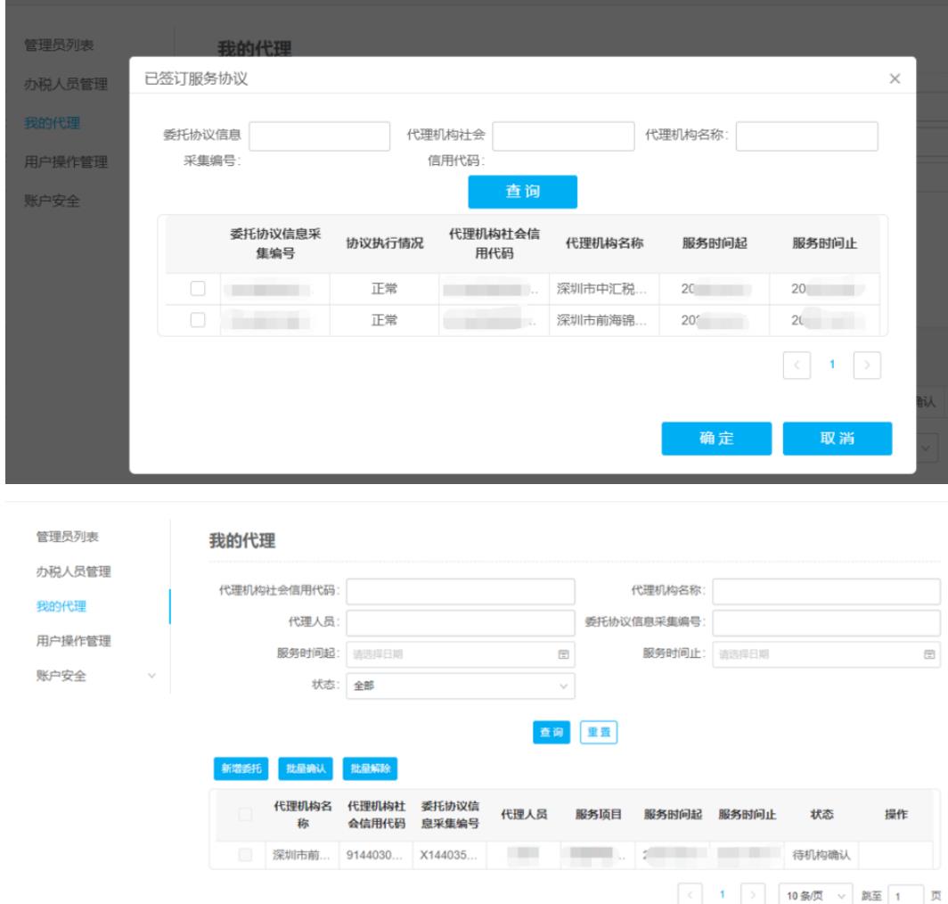Click the calendar icon in 服务时间止 field
Viewport: 948px width, 904px height.
929,653
